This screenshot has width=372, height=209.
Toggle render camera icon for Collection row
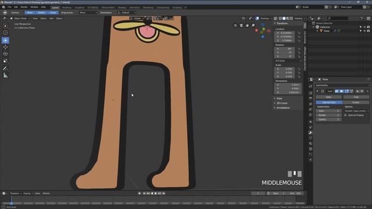[369, 27]
